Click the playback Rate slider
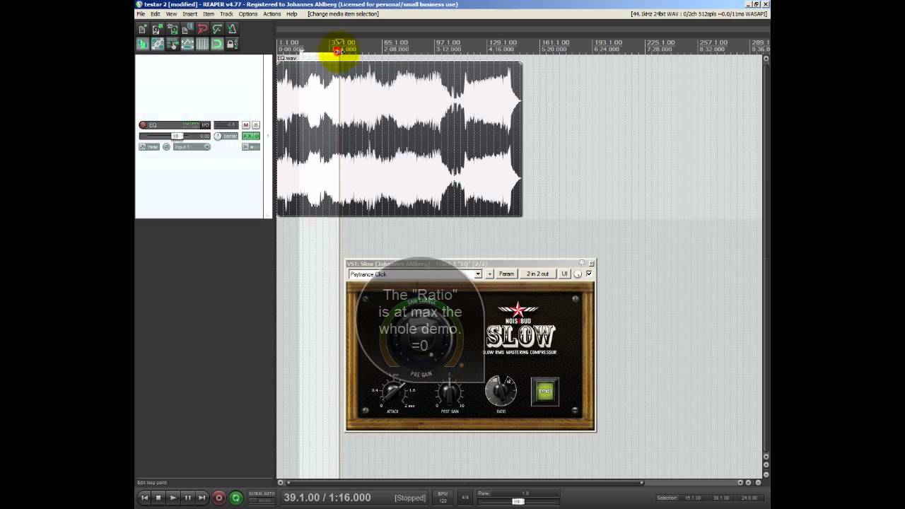The width and height of the screenshot is (905, 509). click(x=518, y=501)
